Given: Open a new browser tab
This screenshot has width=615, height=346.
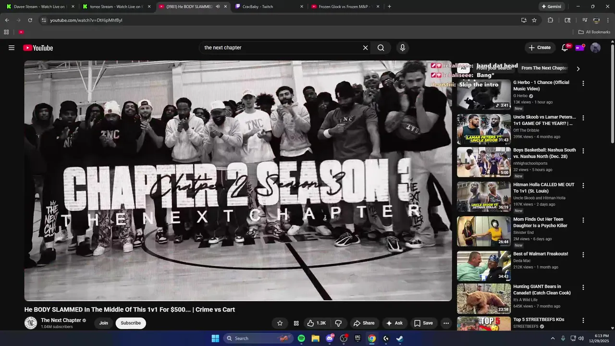Looking at the screenshot, I should coord(389,7).
